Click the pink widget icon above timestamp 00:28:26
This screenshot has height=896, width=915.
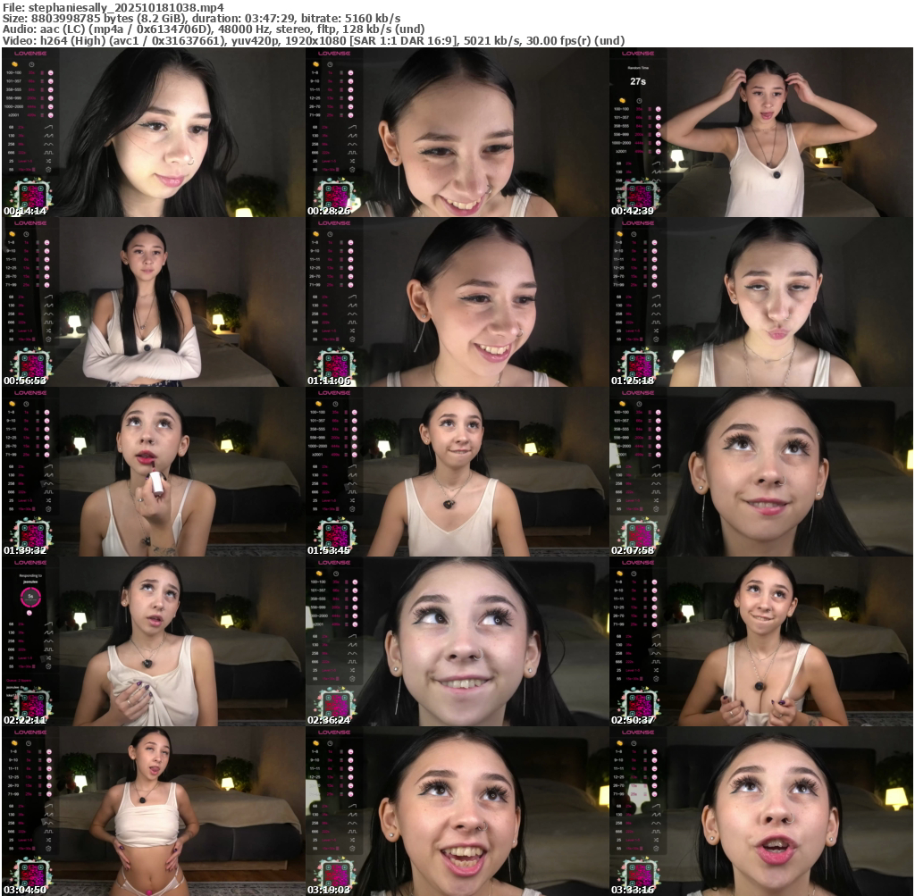pyautogui.click(x=334, y=196)
